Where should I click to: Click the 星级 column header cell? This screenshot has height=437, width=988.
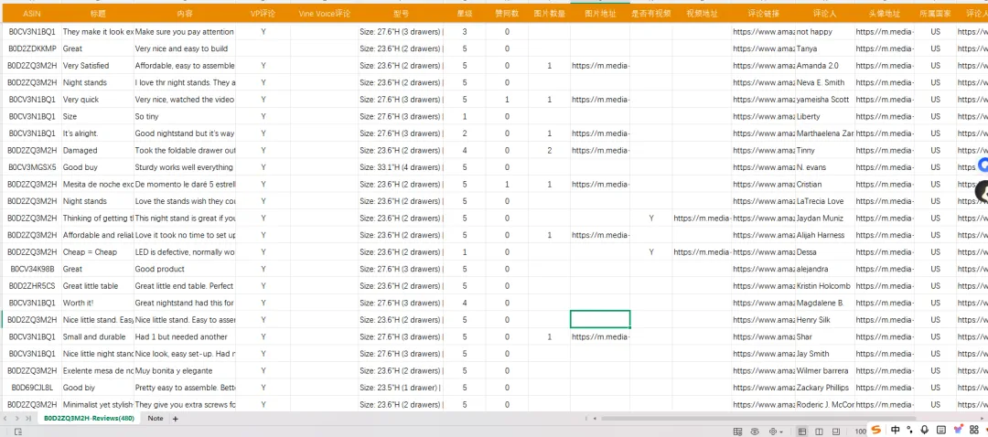coord(465,13)
